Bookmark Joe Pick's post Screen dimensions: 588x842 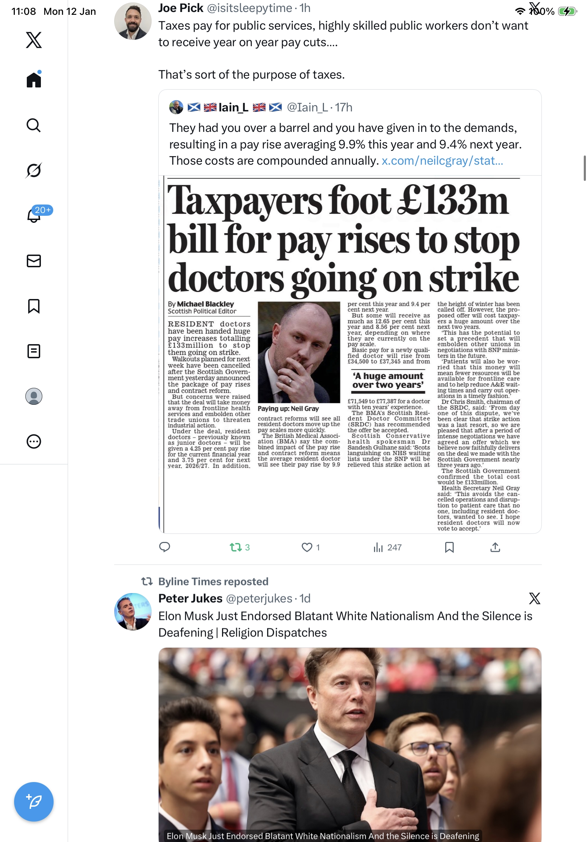coord(449,547)
